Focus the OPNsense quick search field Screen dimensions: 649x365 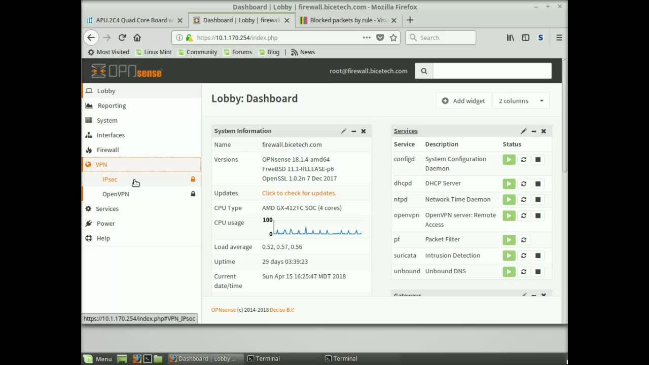492,71
